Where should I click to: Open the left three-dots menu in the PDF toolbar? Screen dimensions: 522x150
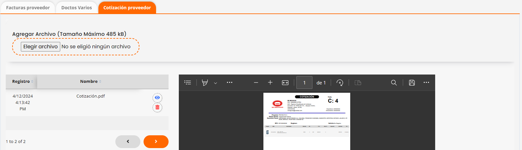point(229,83)
